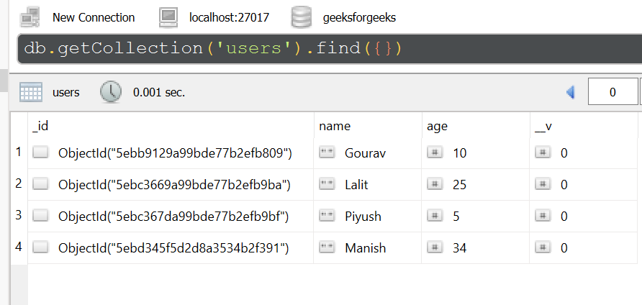Sort by the name column header
Viewport: 642px width, 305px height.
coord(335,126)
